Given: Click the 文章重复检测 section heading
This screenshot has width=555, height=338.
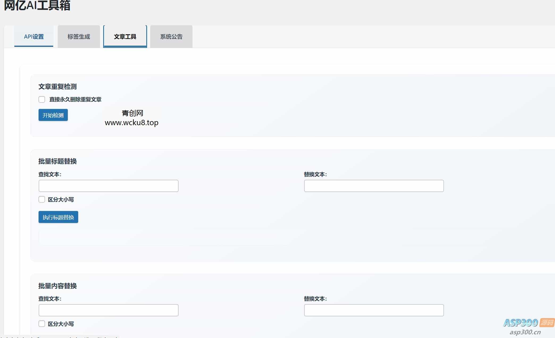Looking at the screenshot, I should pos(57,86).
